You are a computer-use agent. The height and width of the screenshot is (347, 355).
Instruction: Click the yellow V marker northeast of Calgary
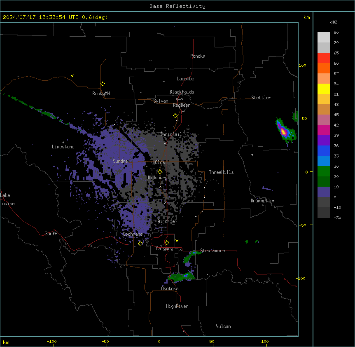pos(177,241)
